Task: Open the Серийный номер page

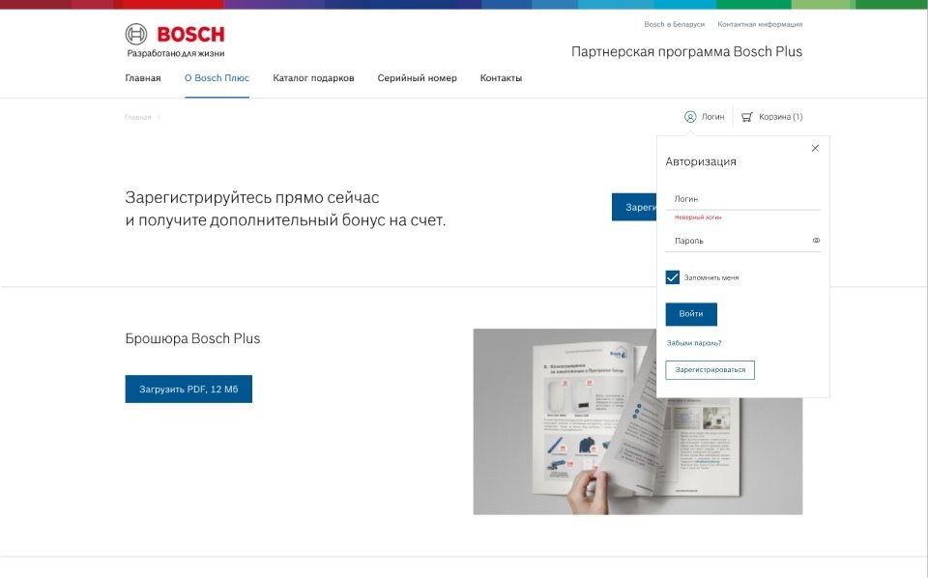Action: coord(418,78)
